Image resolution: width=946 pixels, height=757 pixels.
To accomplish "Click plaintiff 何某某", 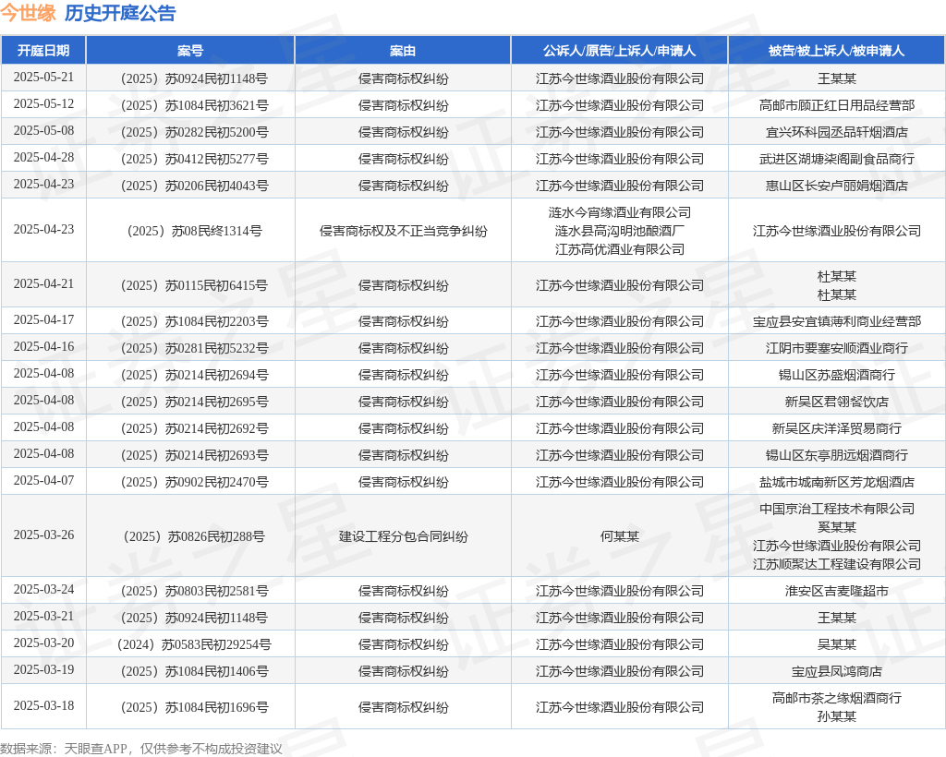I will coord(620,536).
